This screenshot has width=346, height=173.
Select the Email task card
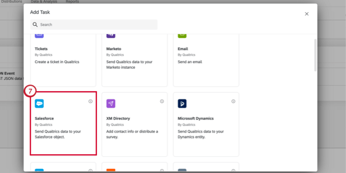(206, 60)
